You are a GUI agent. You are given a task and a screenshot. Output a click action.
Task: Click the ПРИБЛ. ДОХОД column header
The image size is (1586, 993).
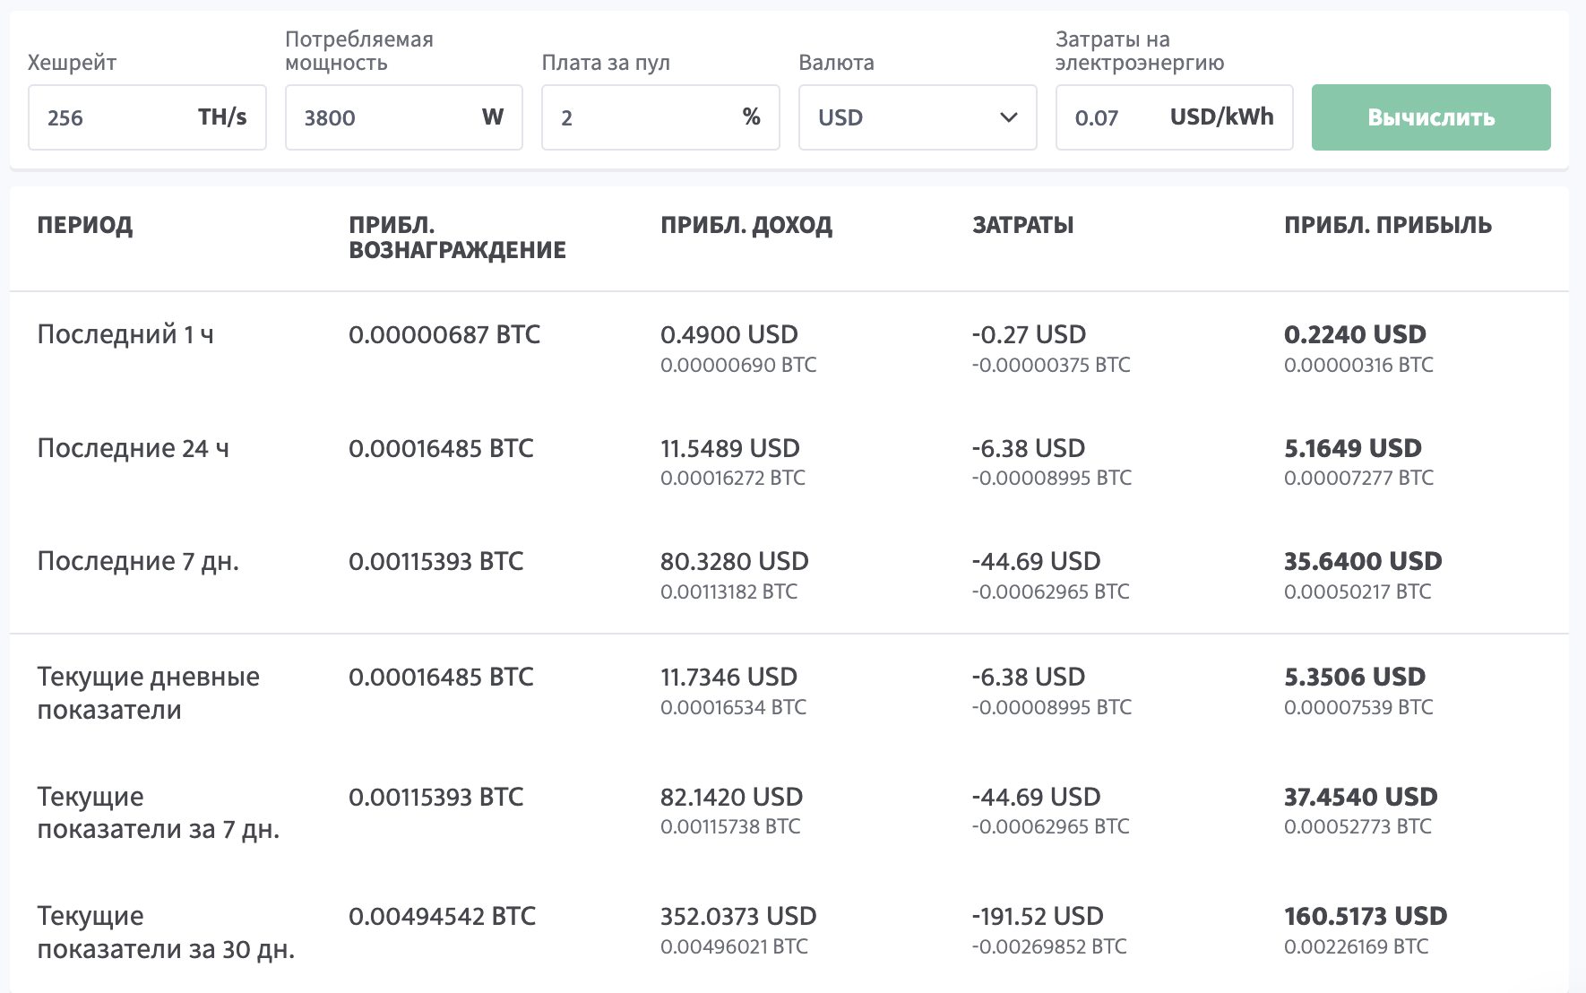click(746, 225)
